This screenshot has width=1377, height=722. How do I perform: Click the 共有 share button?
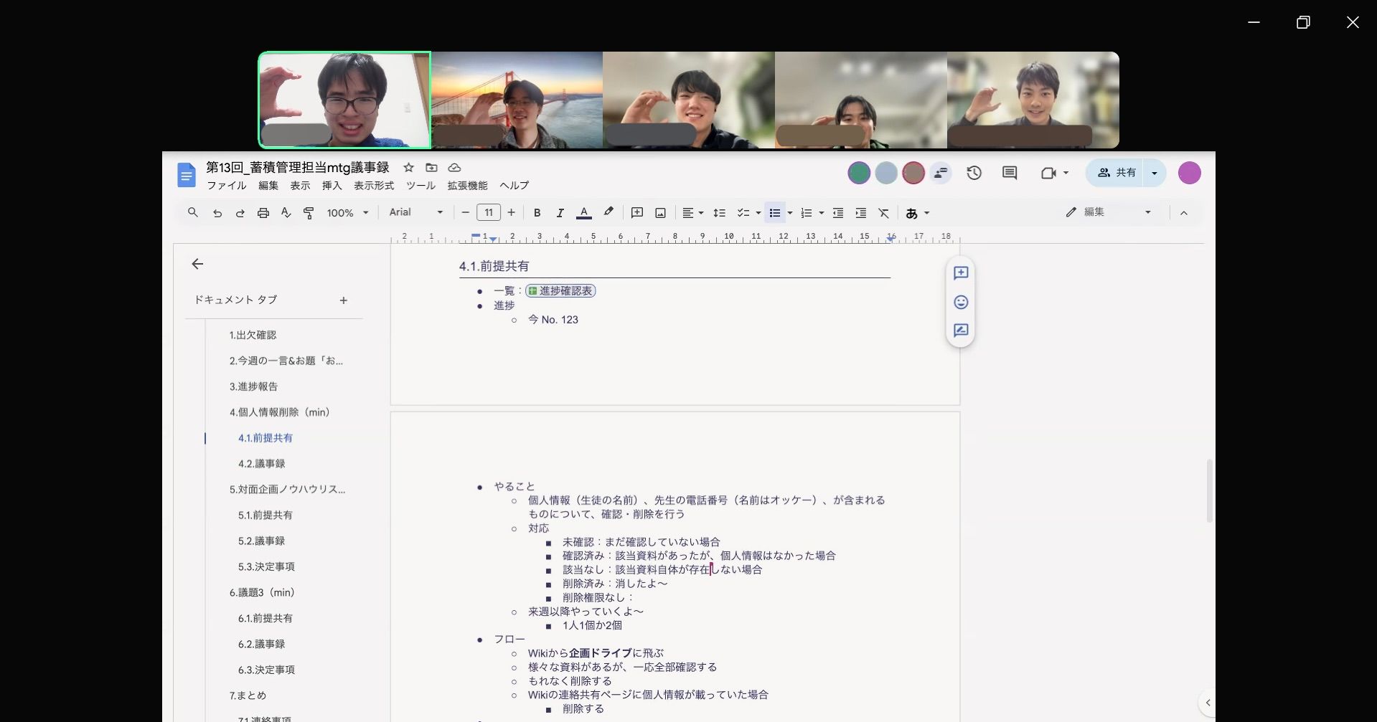1117,173
